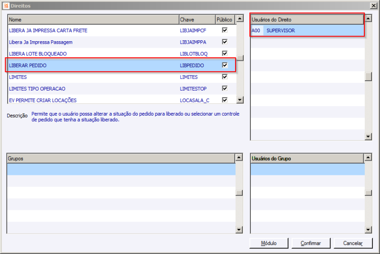Select the highlighted first row in Grupos list

(x=121, y=169)
